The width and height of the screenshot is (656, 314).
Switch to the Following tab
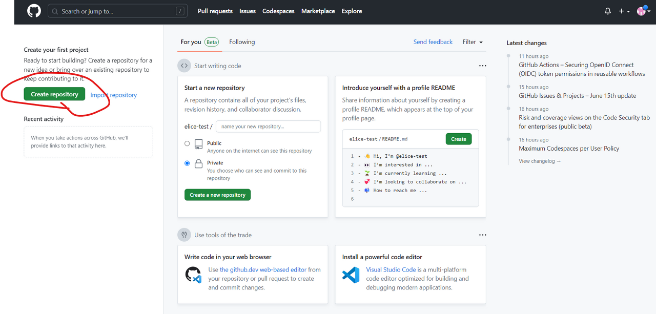pyautogui.click(x=242, y=42)
